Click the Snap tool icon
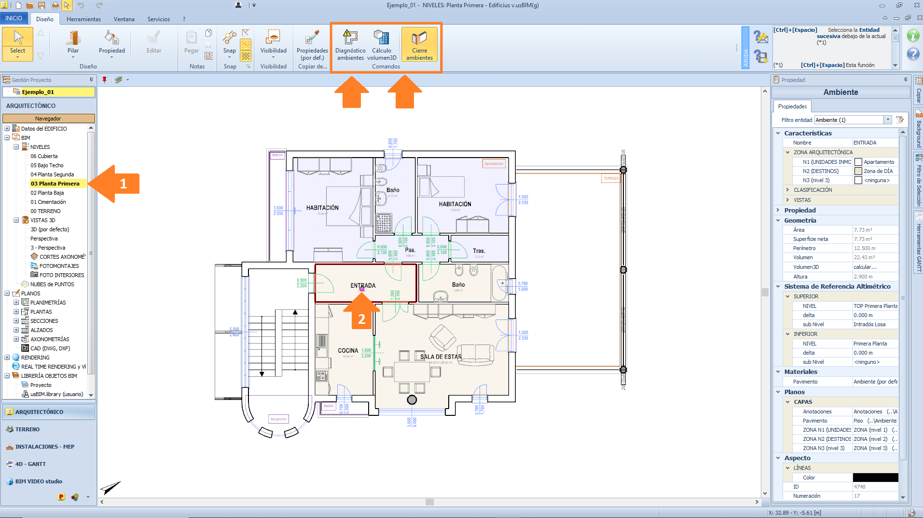 [x=229, y=39]
